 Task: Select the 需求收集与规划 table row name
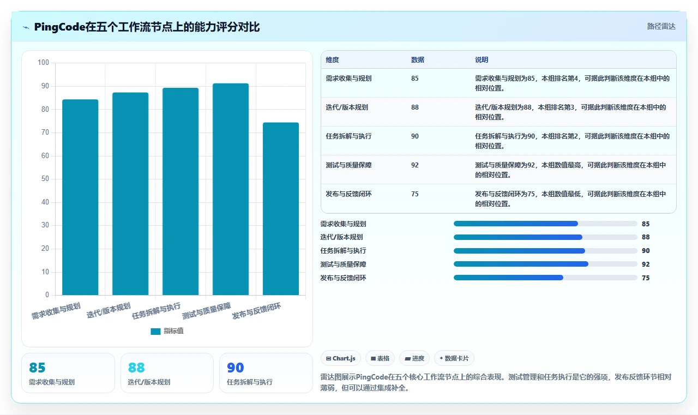pos(348,79)
